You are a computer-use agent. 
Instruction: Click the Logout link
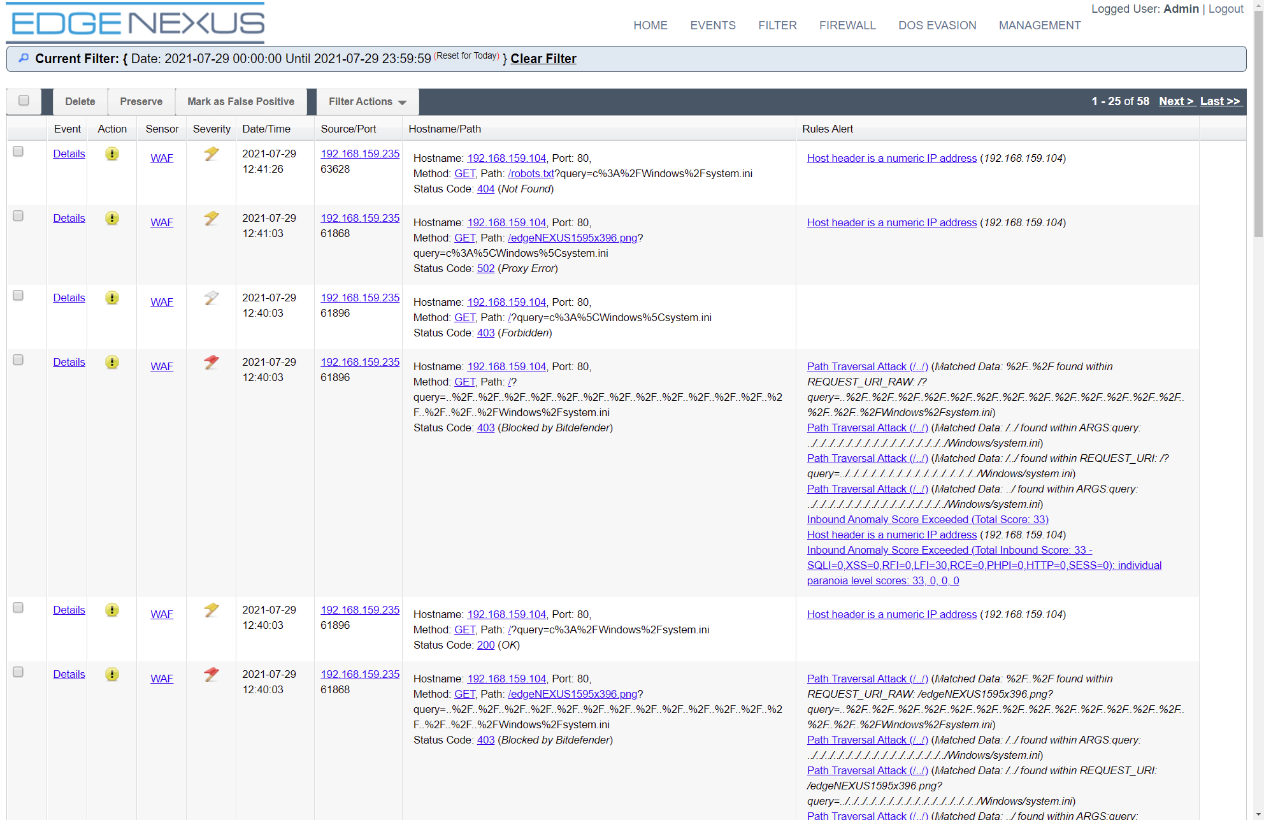coord(1226,9)
